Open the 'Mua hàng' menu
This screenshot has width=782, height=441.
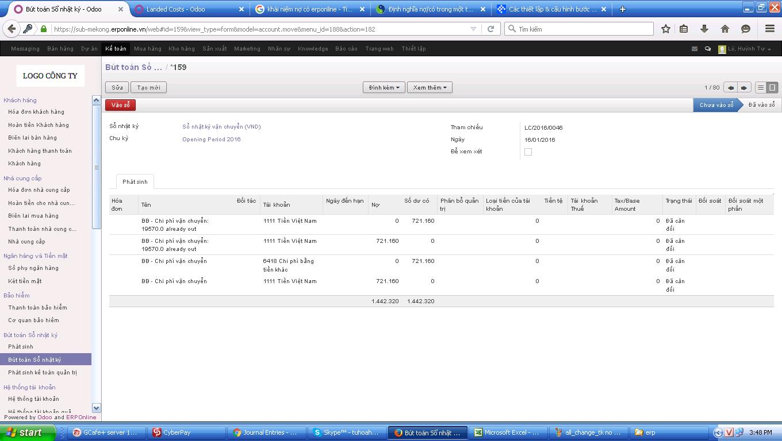pos(148,49)
